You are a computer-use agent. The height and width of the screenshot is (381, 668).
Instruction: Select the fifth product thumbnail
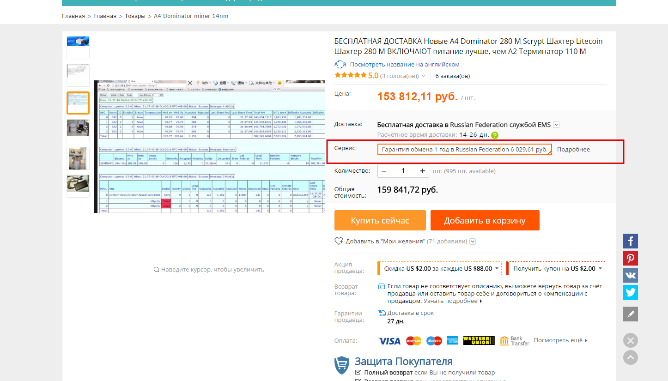point(78,158)
